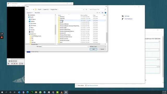
Task: Select the Windows NT folder
Action: pos(63,33)
